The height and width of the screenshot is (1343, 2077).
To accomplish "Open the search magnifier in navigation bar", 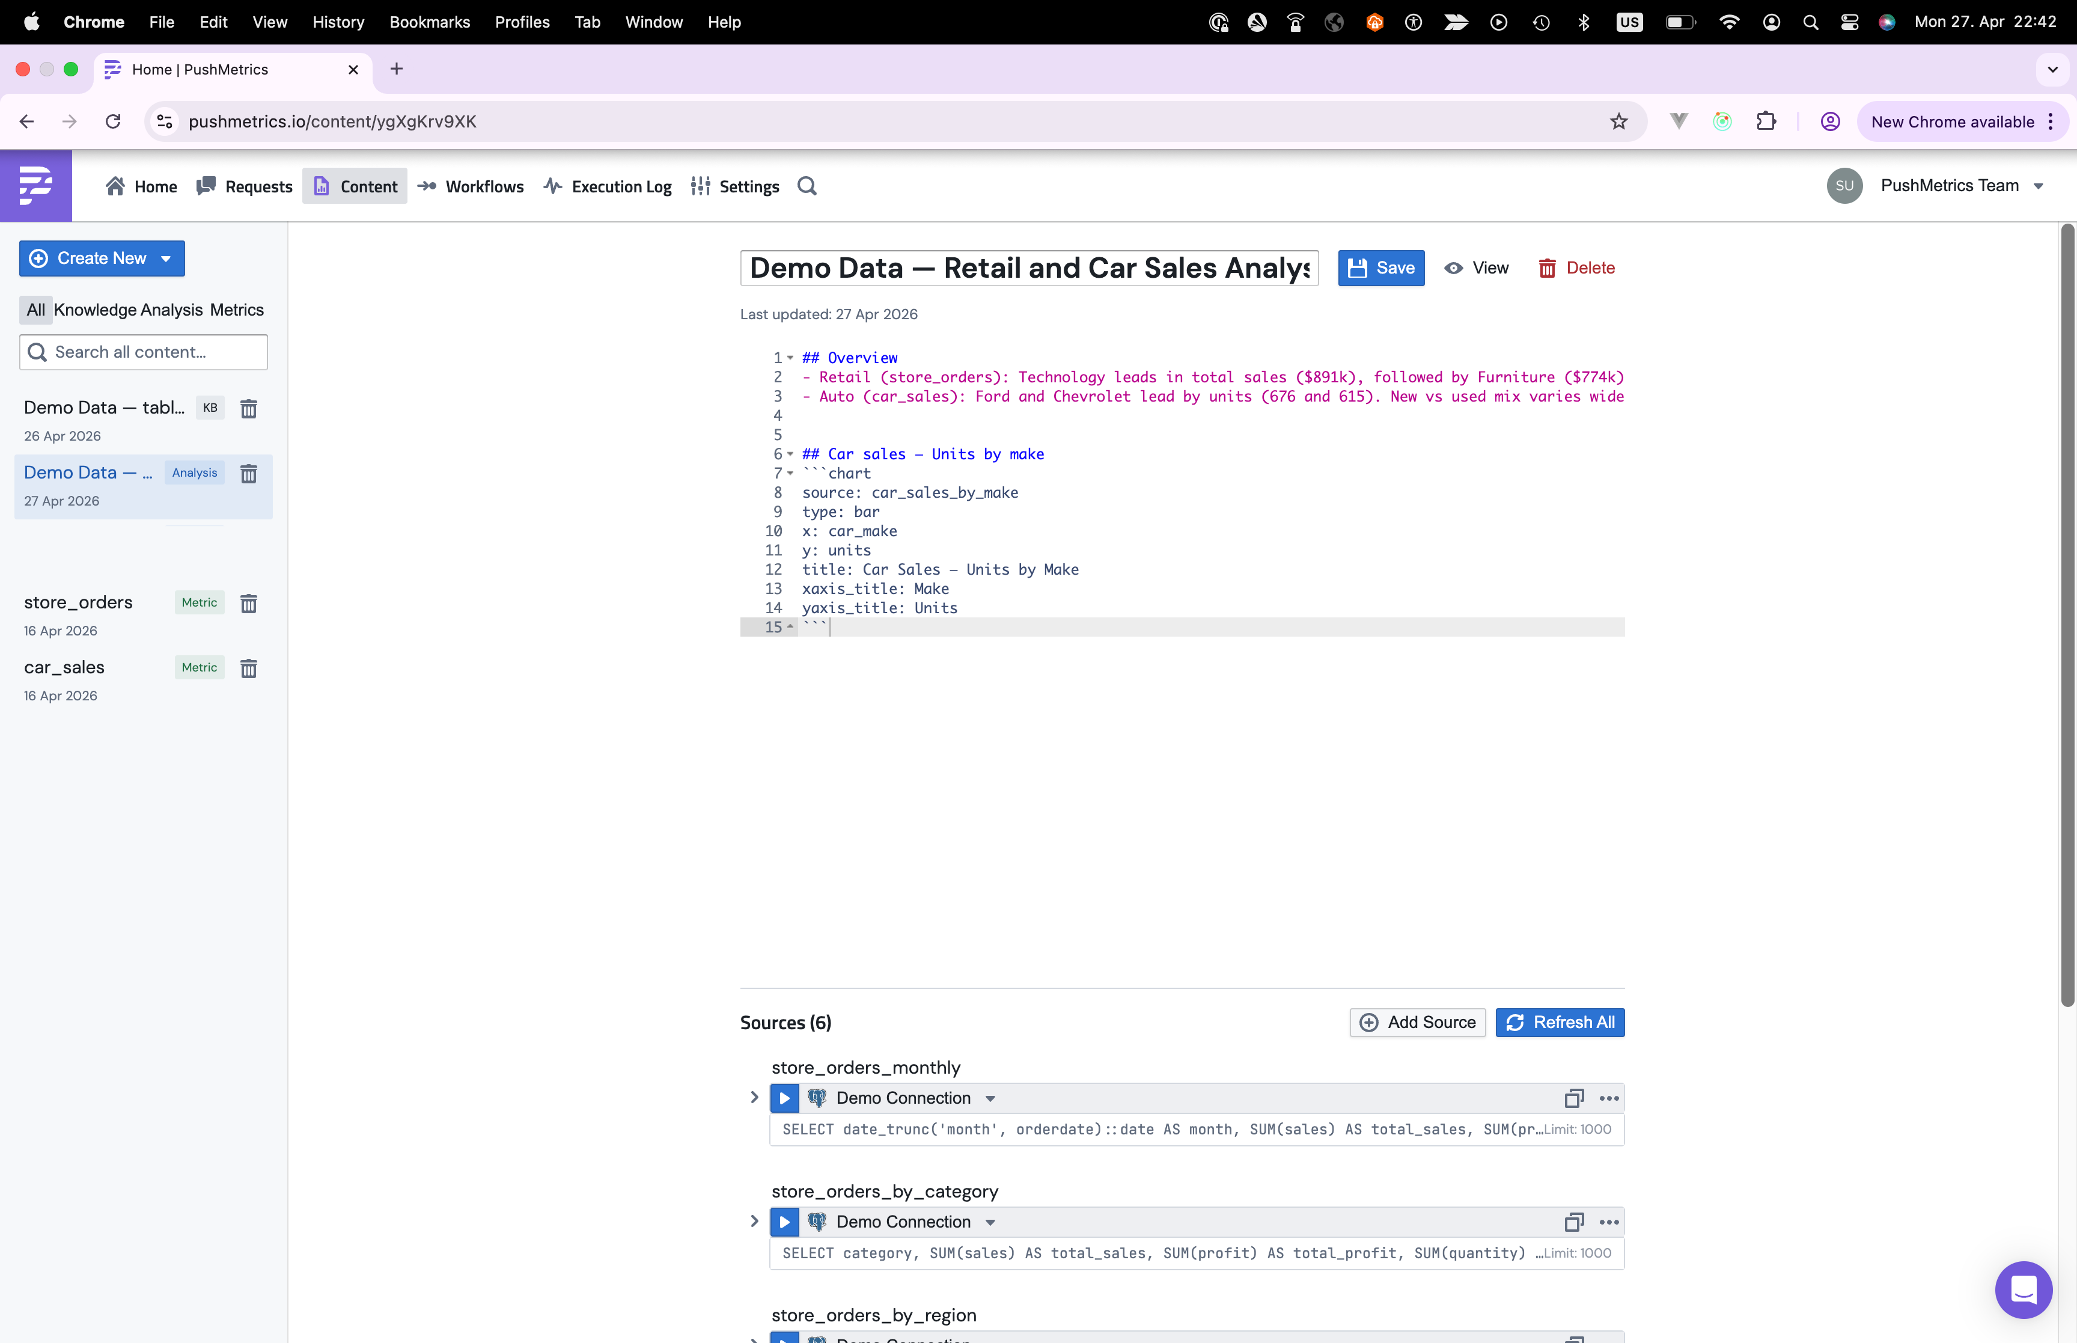I will 807,186.
